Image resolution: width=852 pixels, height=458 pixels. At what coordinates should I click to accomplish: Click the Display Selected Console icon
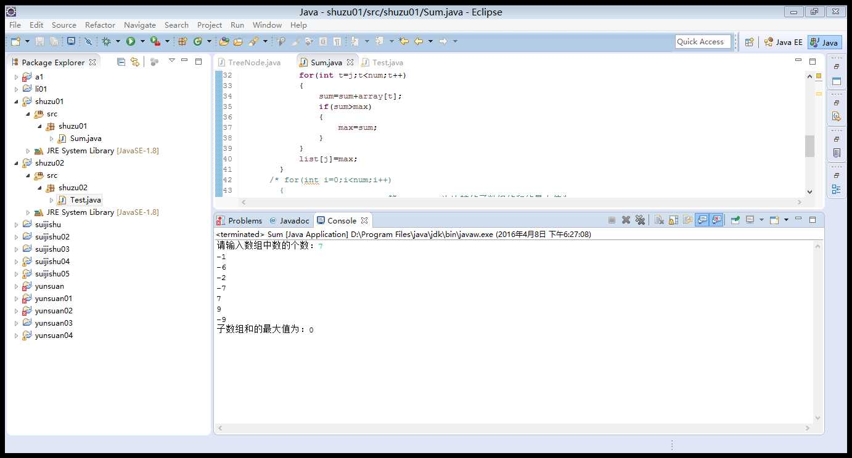(x=750, y=220)
